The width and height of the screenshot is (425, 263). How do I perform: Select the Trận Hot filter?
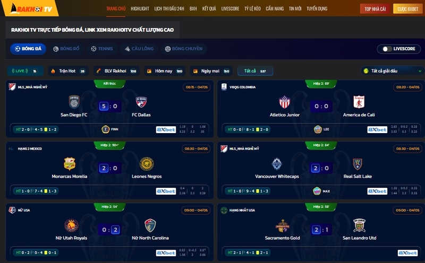[69, 71]
